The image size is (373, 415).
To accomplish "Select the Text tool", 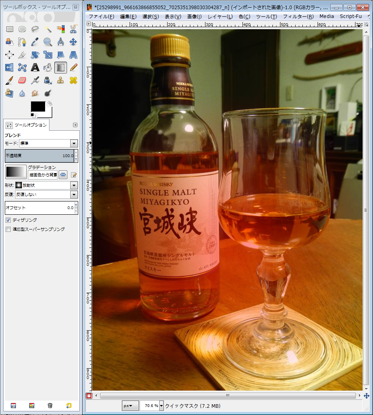I will pyautogui.click(x=35, y=68).
